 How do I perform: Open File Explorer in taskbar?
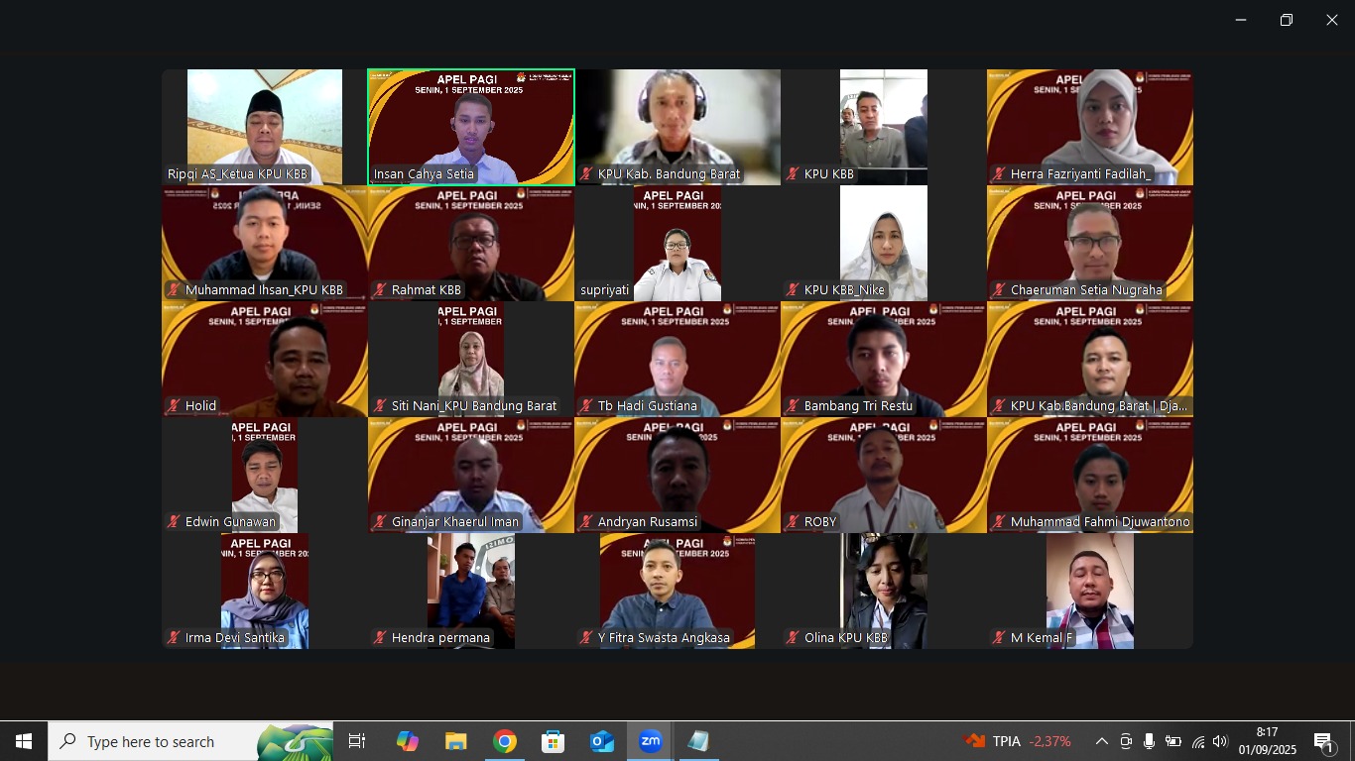455,741
